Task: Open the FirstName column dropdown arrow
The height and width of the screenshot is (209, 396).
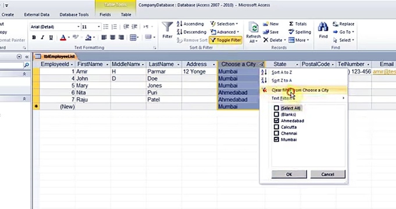Action: (x=107, y=64)
